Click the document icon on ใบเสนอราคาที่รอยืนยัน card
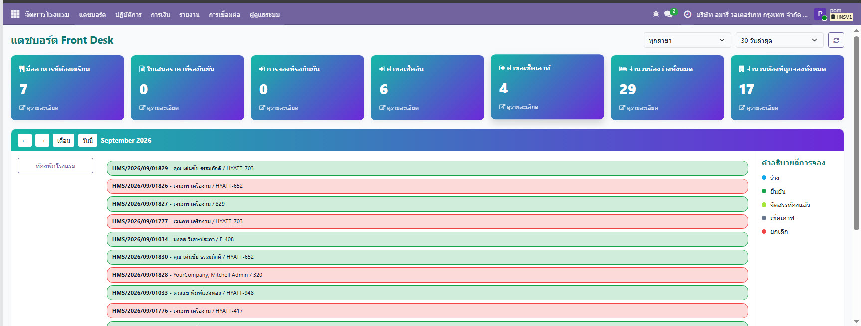 tap(142, 69)
